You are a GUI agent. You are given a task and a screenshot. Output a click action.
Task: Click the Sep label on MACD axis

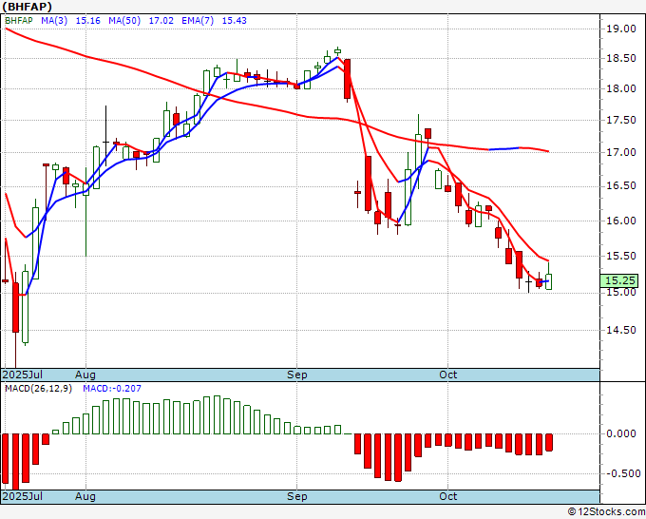[297, 496]
